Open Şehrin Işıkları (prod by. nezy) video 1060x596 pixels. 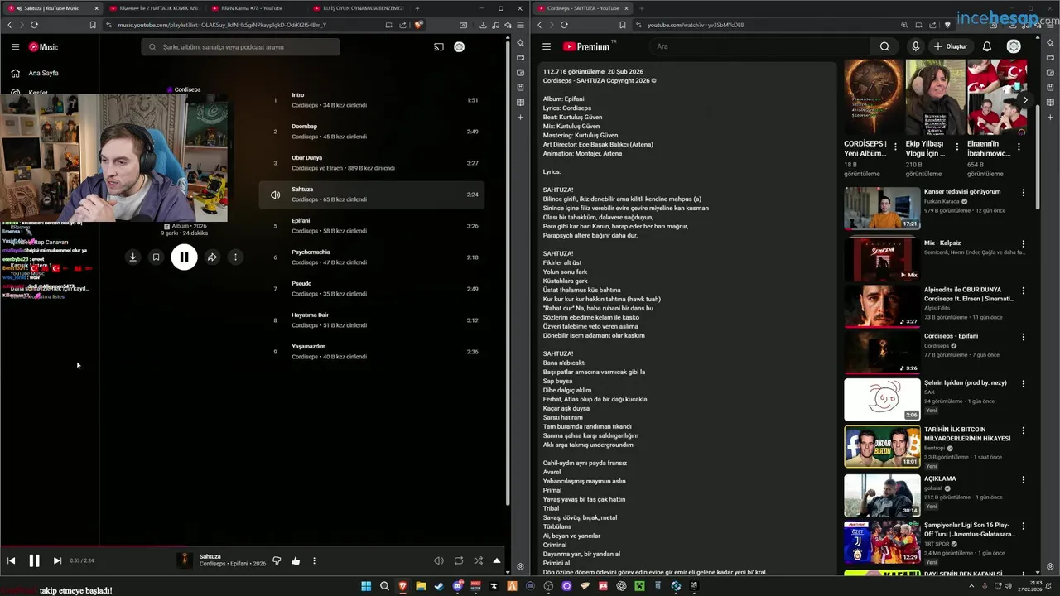[x=882, y=400]
